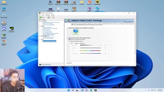This screenshot has height=92, width=164.
Task: Open Search from the taskbar
Action: tap(73, 90)
